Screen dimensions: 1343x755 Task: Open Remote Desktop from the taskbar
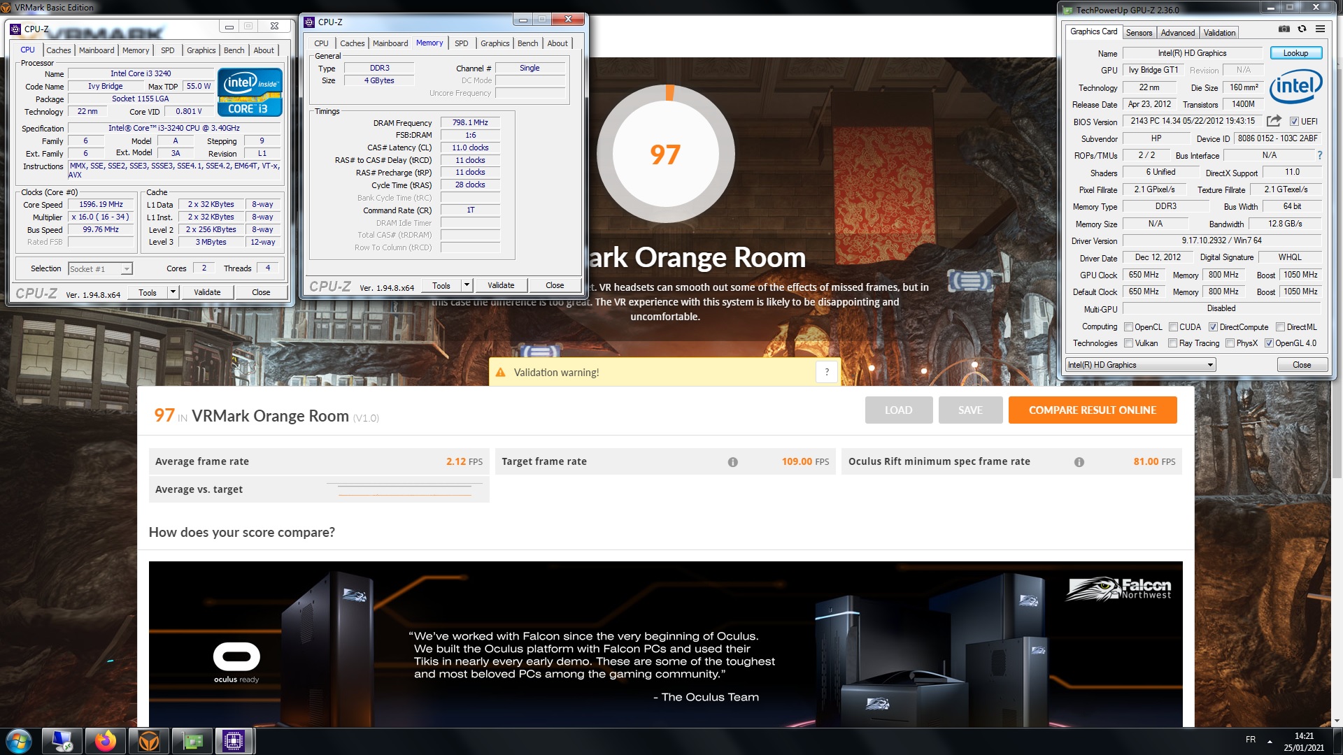click(62, 741)
